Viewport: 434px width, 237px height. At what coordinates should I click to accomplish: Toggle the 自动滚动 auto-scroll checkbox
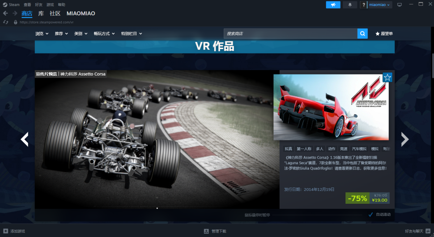pyautogui.click(x=370, y=215)
